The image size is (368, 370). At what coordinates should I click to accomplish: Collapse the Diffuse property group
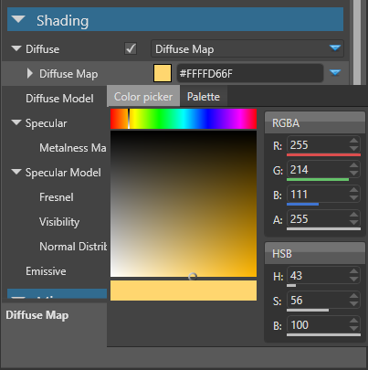[16, 48]
